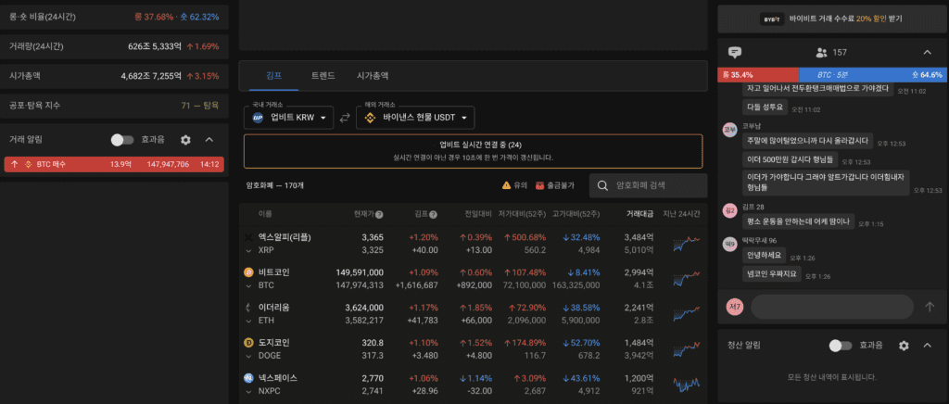Expand the BTC row chevron
Image resolution: width=949 pixels, height=404 pixels.
point(248,285)
